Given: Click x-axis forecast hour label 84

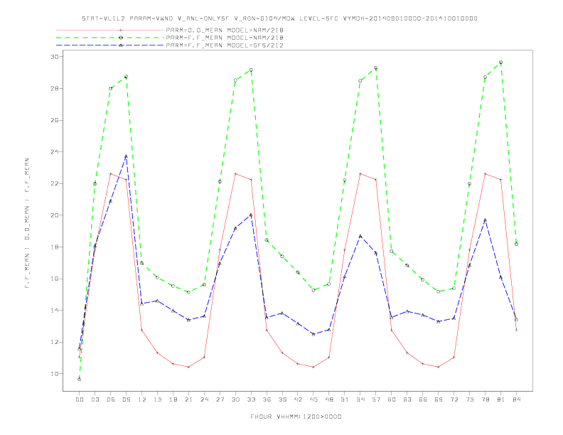Looking at the screenshot, I should [x=516, y=399].
